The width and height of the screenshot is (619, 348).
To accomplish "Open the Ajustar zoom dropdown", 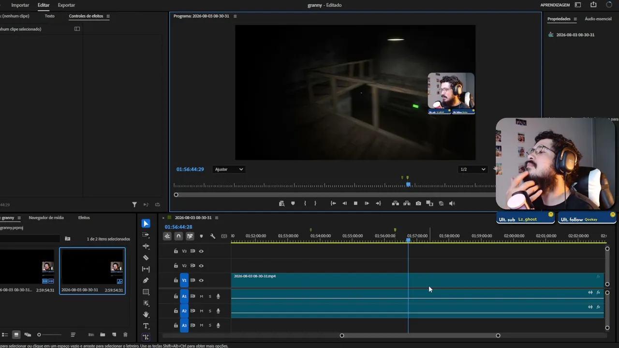I will (x=229, y=169).
